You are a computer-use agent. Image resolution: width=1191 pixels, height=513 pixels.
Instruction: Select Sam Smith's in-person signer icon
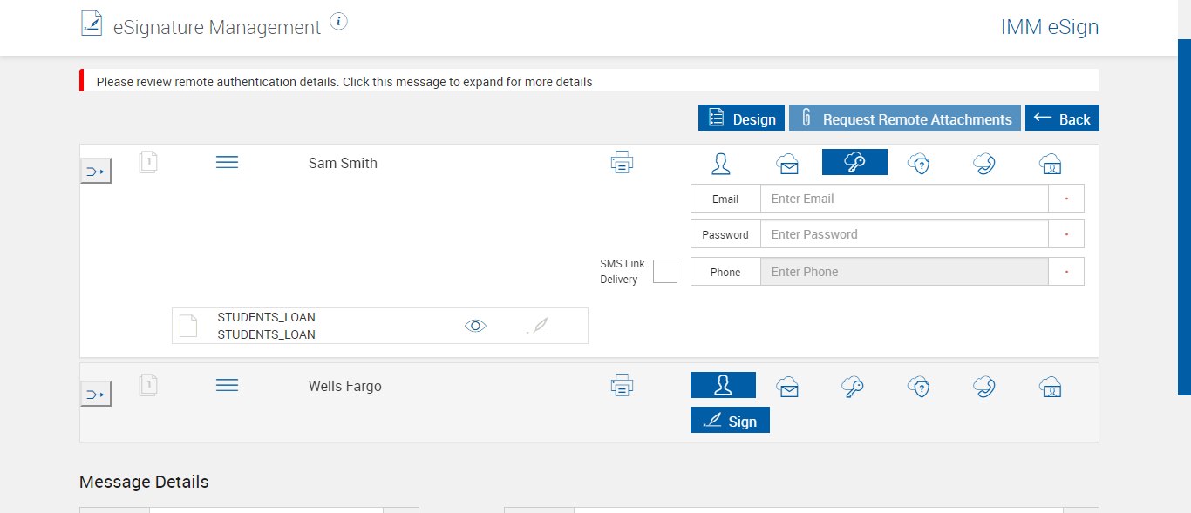click(722, 163)
